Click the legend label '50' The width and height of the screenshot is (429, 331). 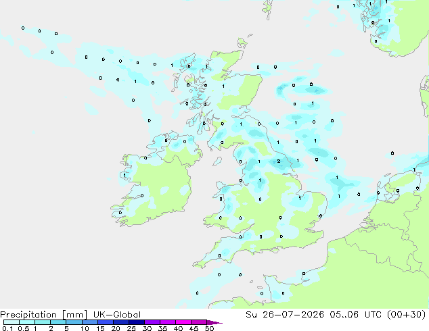tap(209, 328)
